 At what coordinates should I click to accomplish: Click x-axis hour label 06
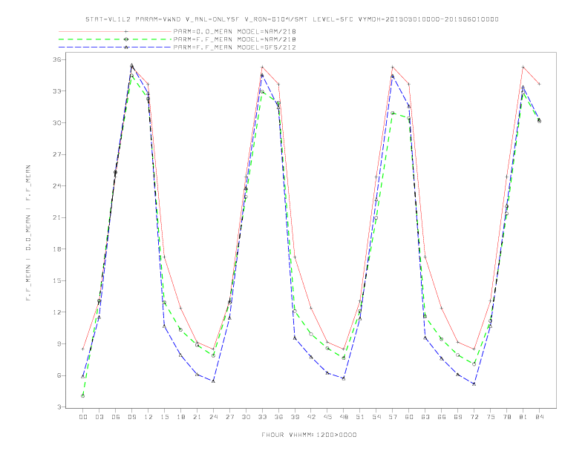[116, 417]
